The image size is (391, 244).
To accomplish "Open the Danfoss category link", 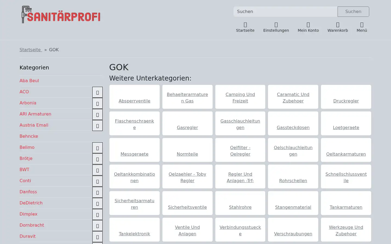I will (x=28, y=192).
